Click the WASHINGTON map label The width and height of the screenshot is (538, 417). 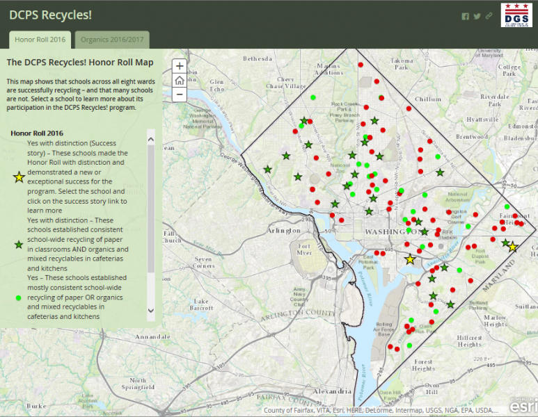coord(394,232)
